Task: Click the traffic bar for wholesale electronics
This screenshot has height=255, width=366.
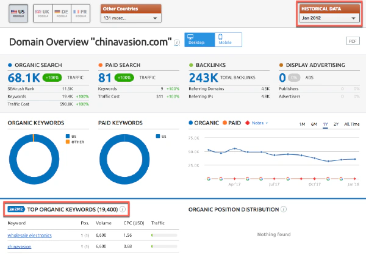Action: [164, 235]
